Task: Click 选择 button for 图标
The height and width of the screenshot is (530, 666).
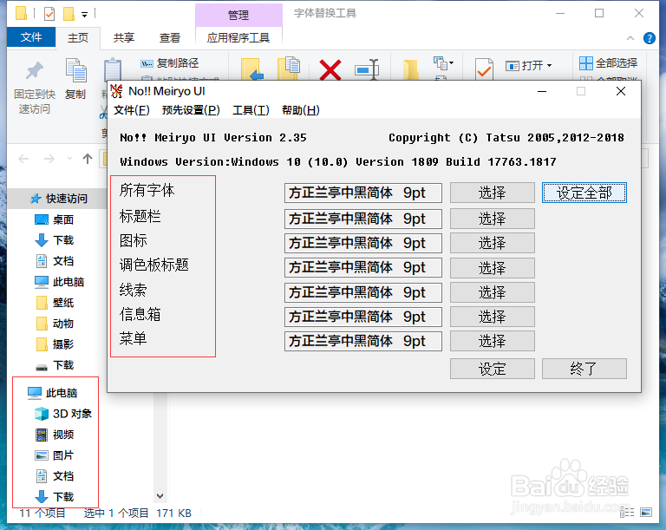Action: point(493,243)
